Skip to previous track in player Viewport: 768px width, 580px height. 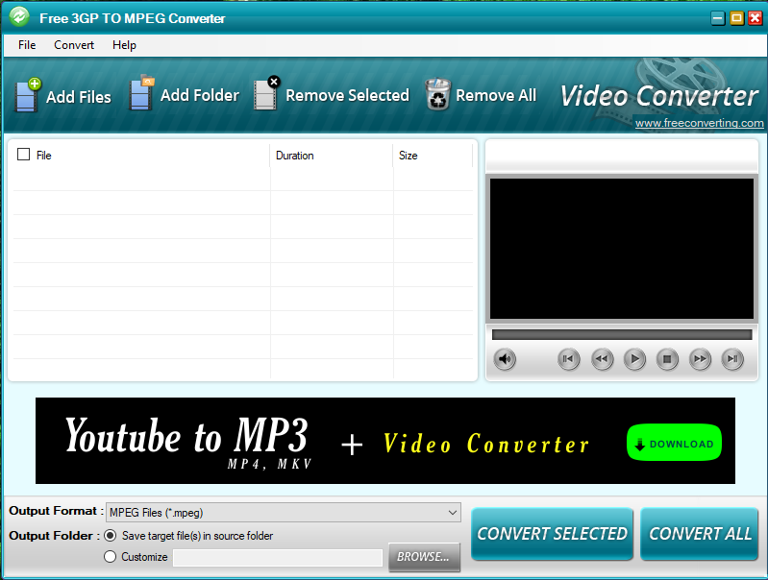coord(569,359)
